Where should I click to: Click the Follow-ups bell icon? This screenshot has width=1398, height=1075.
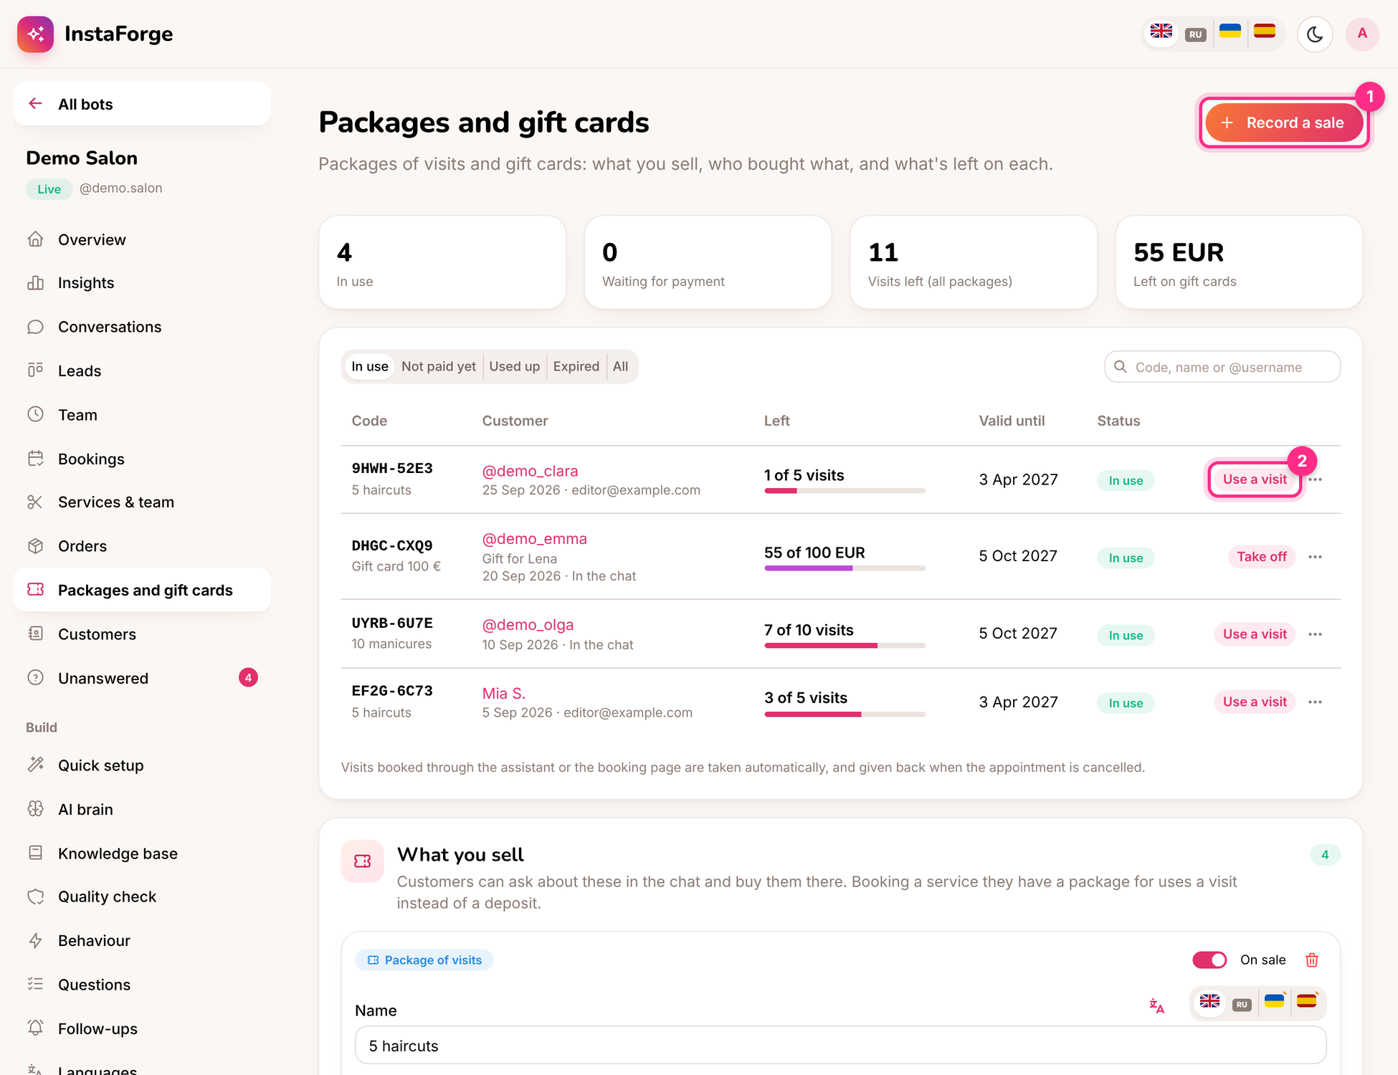coord(35,1028)
